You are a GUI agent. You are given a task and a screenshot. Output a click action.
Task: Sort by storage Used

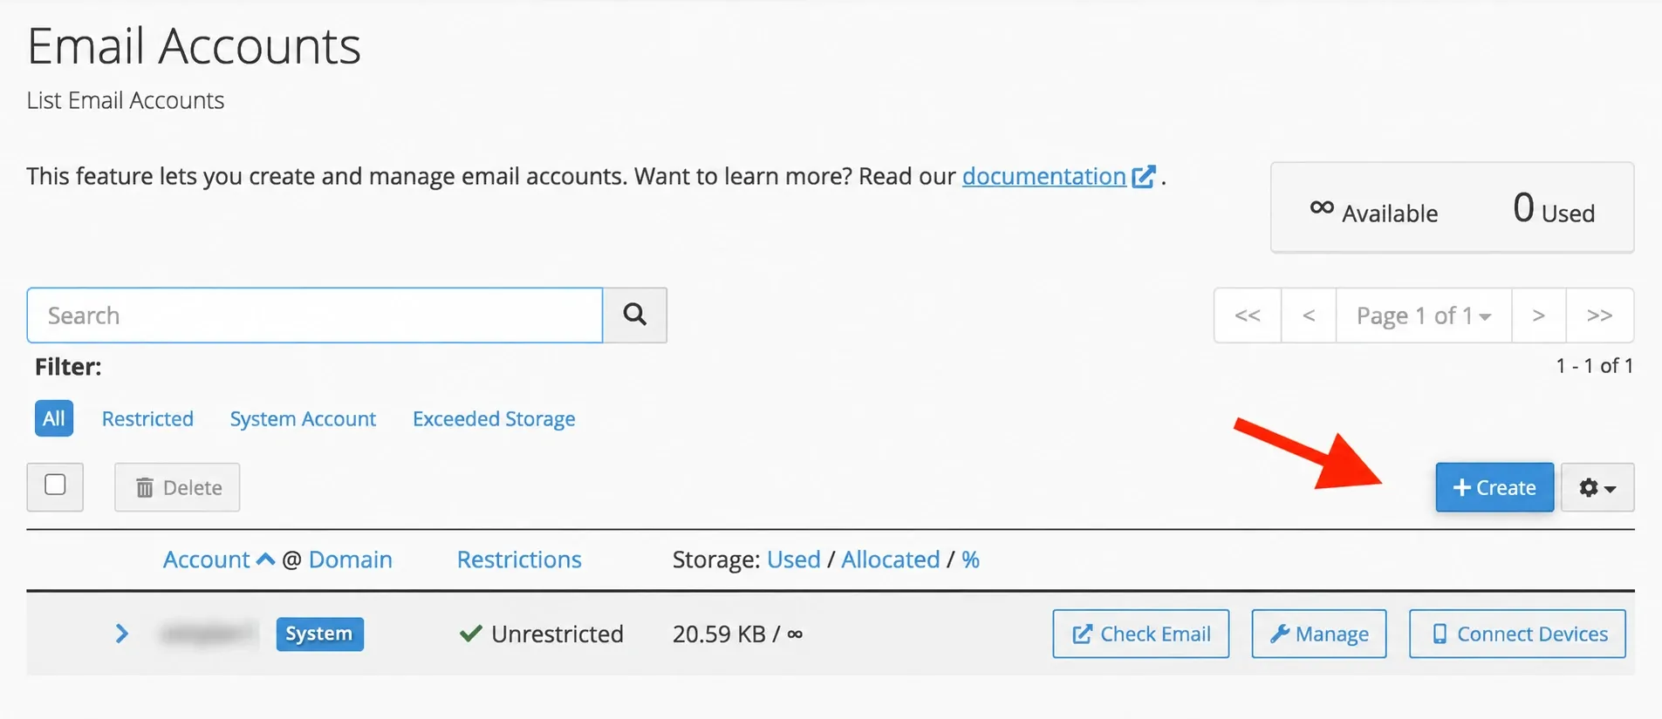(x=794, y=560)
